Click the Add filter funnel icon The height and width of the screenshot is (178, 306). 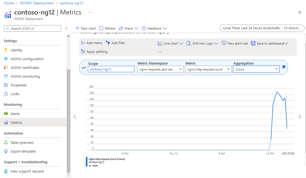click(x=108, y=43)
